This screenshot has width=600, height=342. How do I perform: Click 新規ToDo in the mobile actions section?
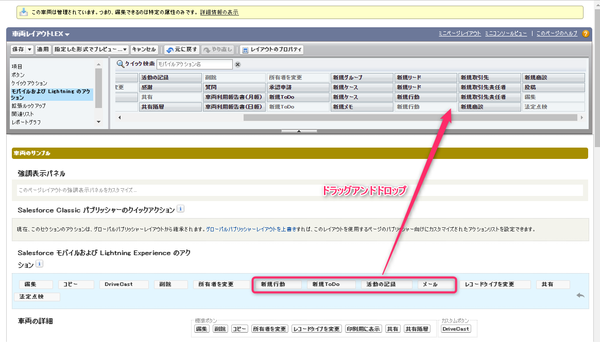(331, 285)
